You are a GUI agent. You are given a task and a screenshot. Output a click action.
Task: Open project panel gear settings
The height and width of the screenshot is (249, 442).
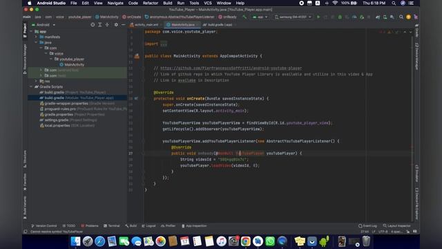(x=116, y=25)
